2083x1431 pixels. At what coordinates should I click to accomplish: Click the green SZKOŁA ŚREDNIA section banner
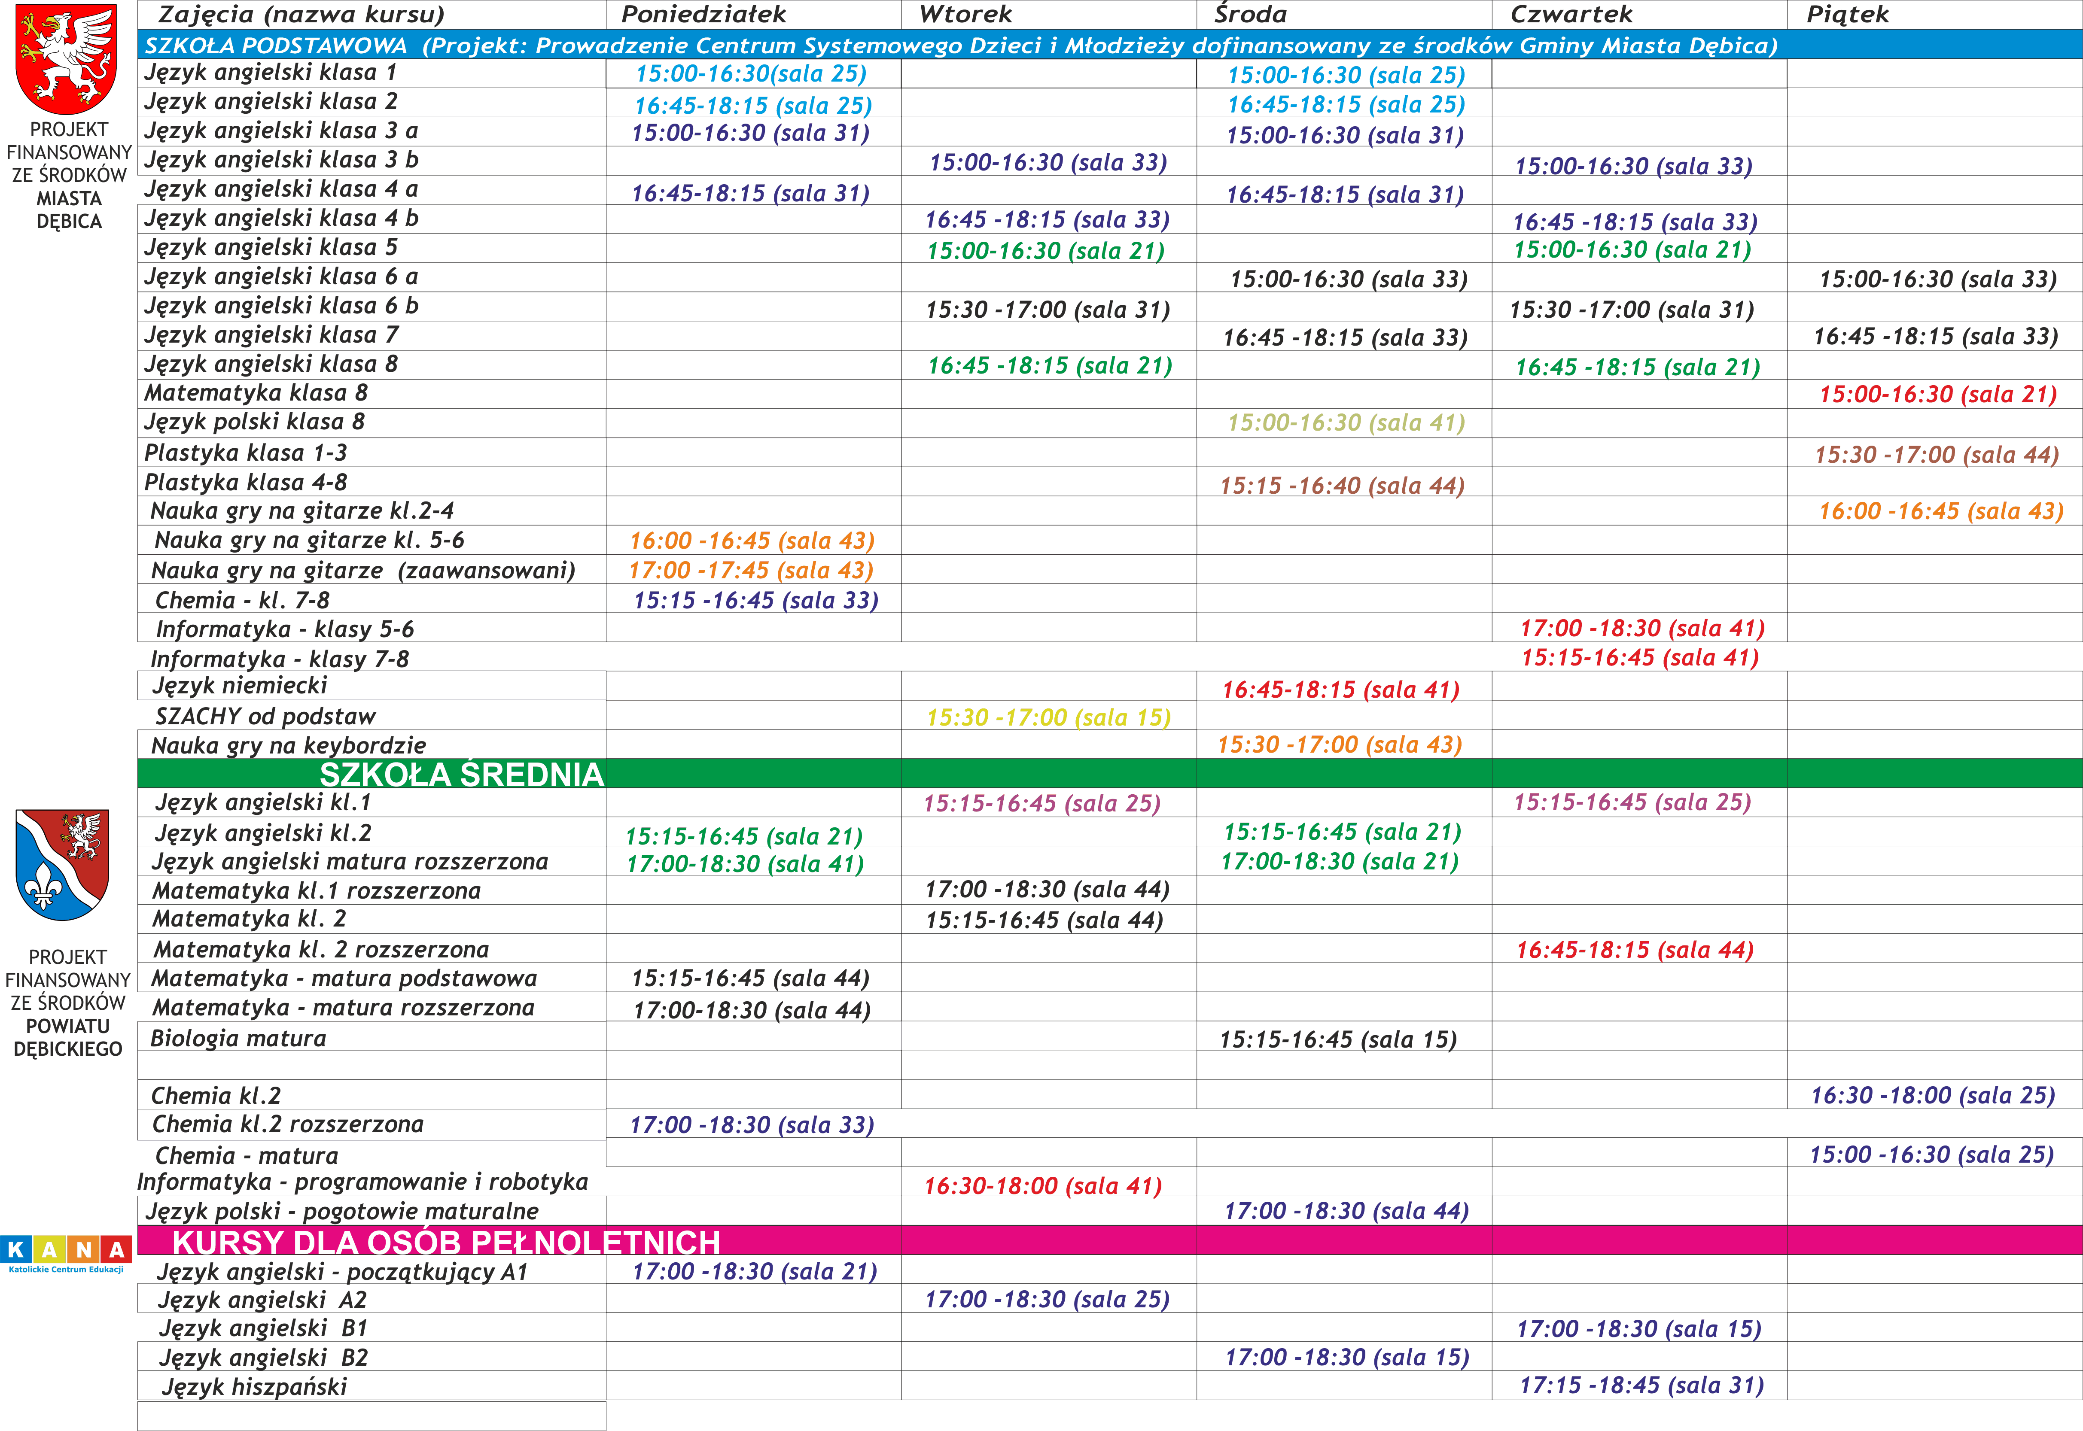point(1110,773)
